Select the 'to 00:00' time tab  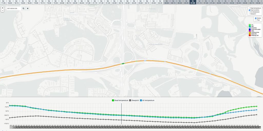pyautogui.click(x=167, y=2)
